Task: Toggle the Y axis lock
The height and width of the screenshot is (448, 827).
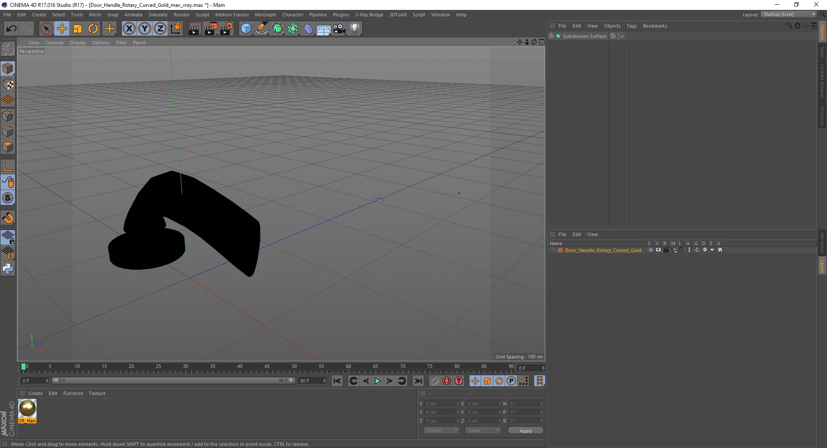Action: click(x=145, y=29)
